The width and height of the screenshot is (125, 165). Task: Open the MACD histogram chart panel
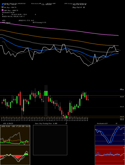coord(15,155)
